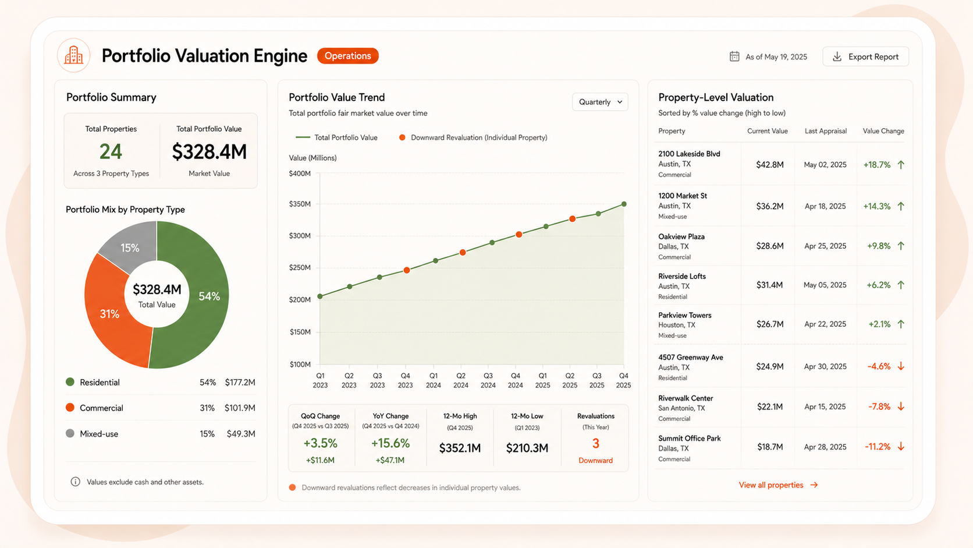
Task: Toggle the Total Portfolio Value legend entry
Action: [x=336, y=137]
